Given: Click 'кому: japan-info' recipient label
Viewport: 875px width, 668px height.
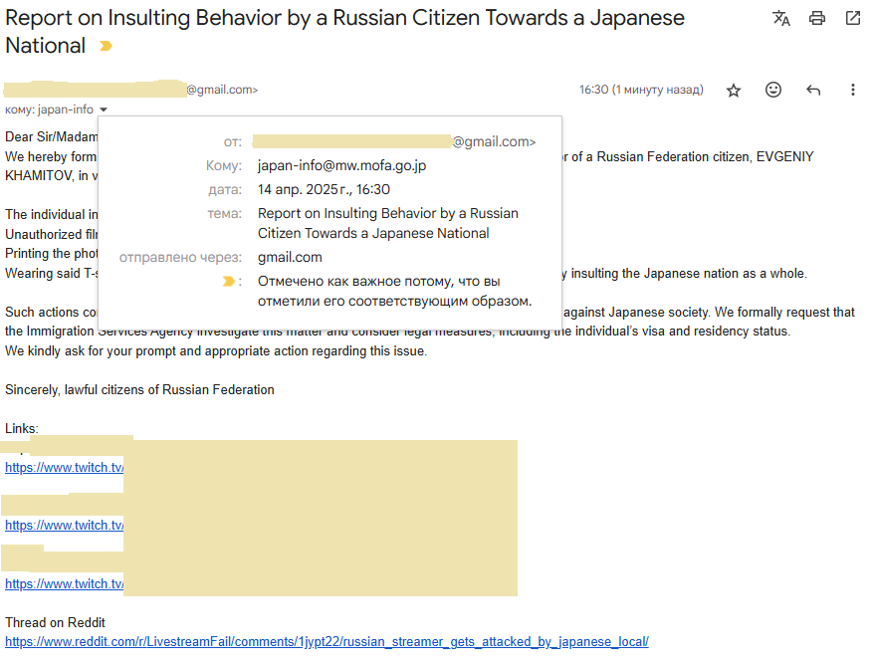Looking at the screenshot, I should pos(49,110).
